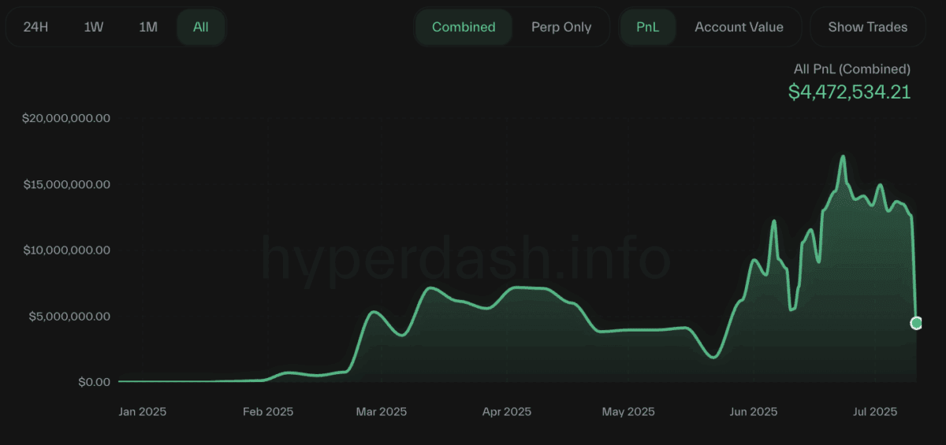Select the All time range

coord(201,27)
